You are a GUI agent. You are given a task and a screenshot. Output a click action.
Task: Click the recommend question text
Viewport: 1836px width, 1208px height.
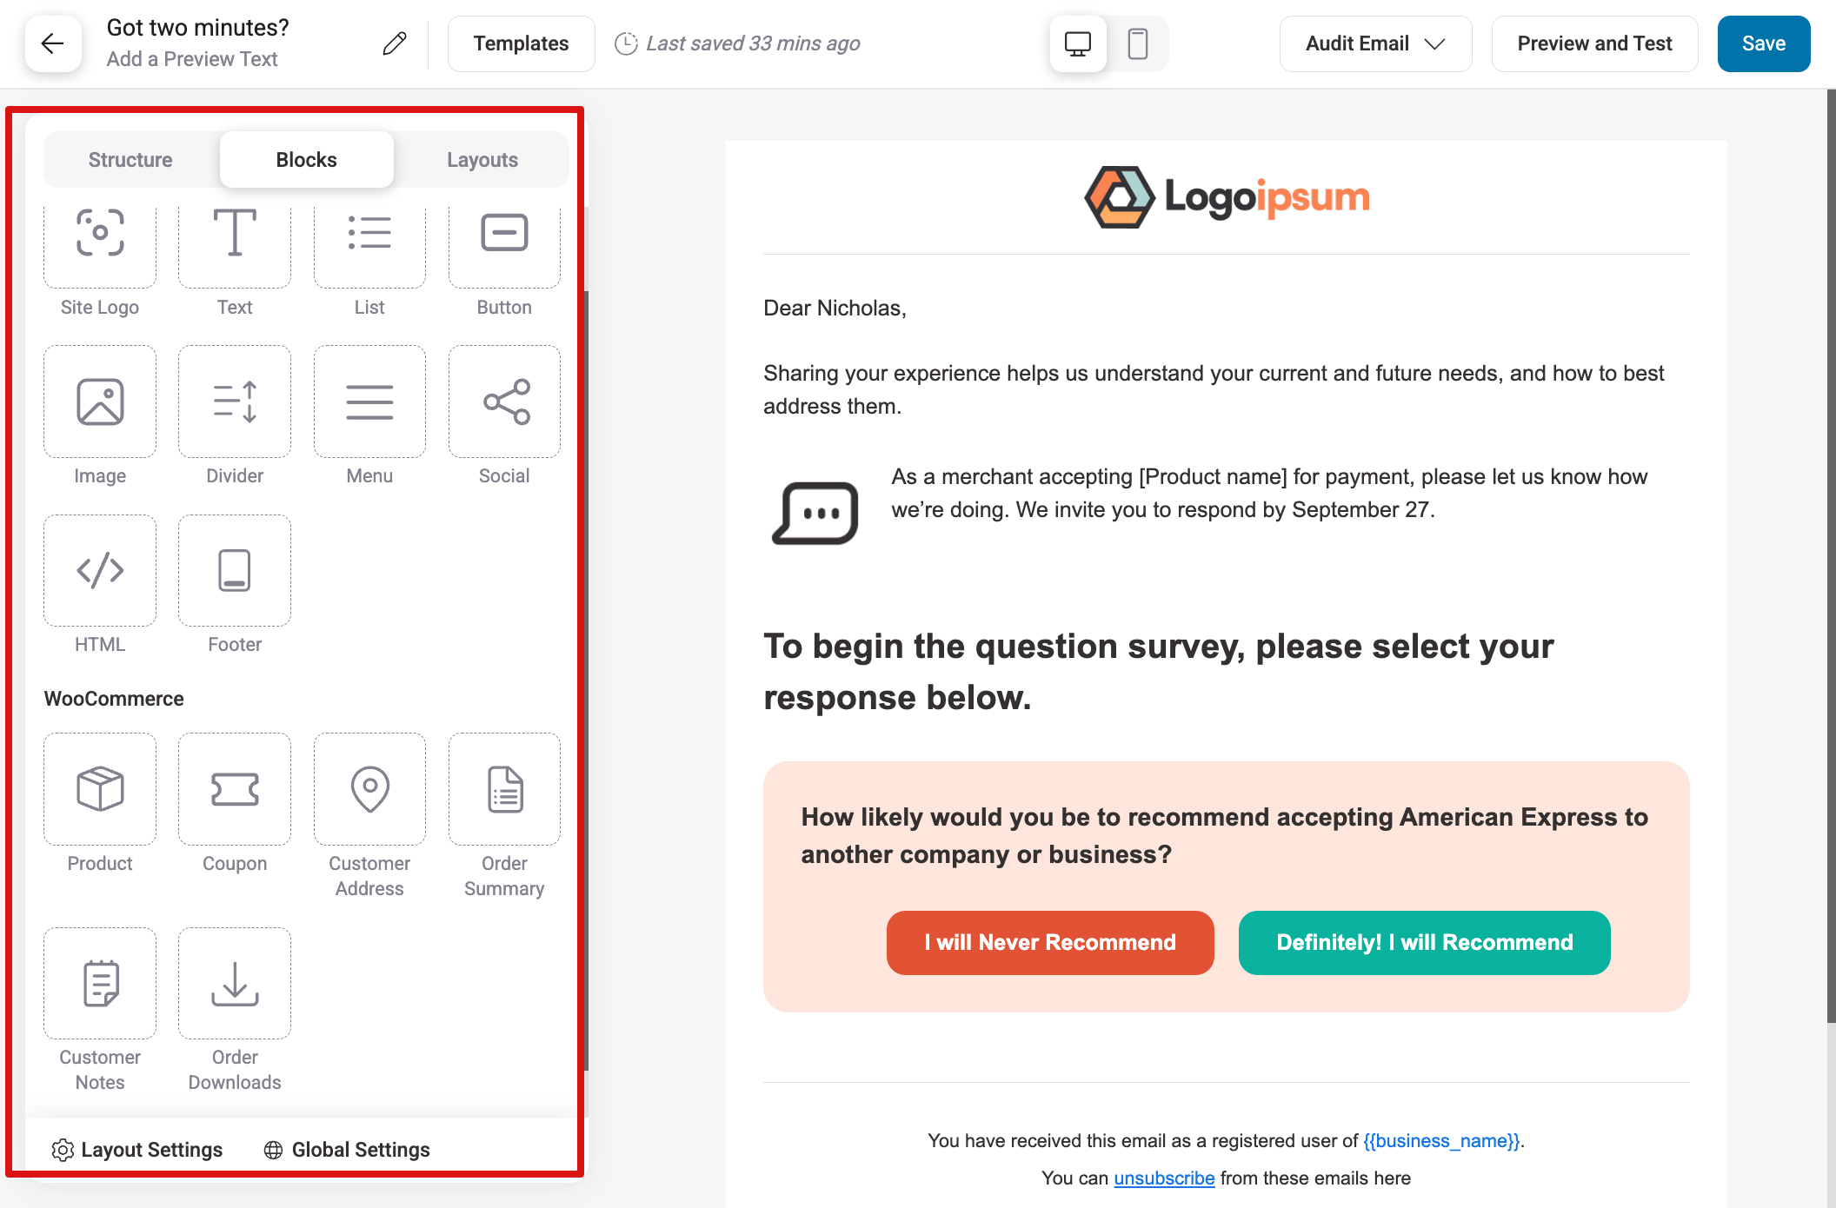click(x=1225, y=836)
